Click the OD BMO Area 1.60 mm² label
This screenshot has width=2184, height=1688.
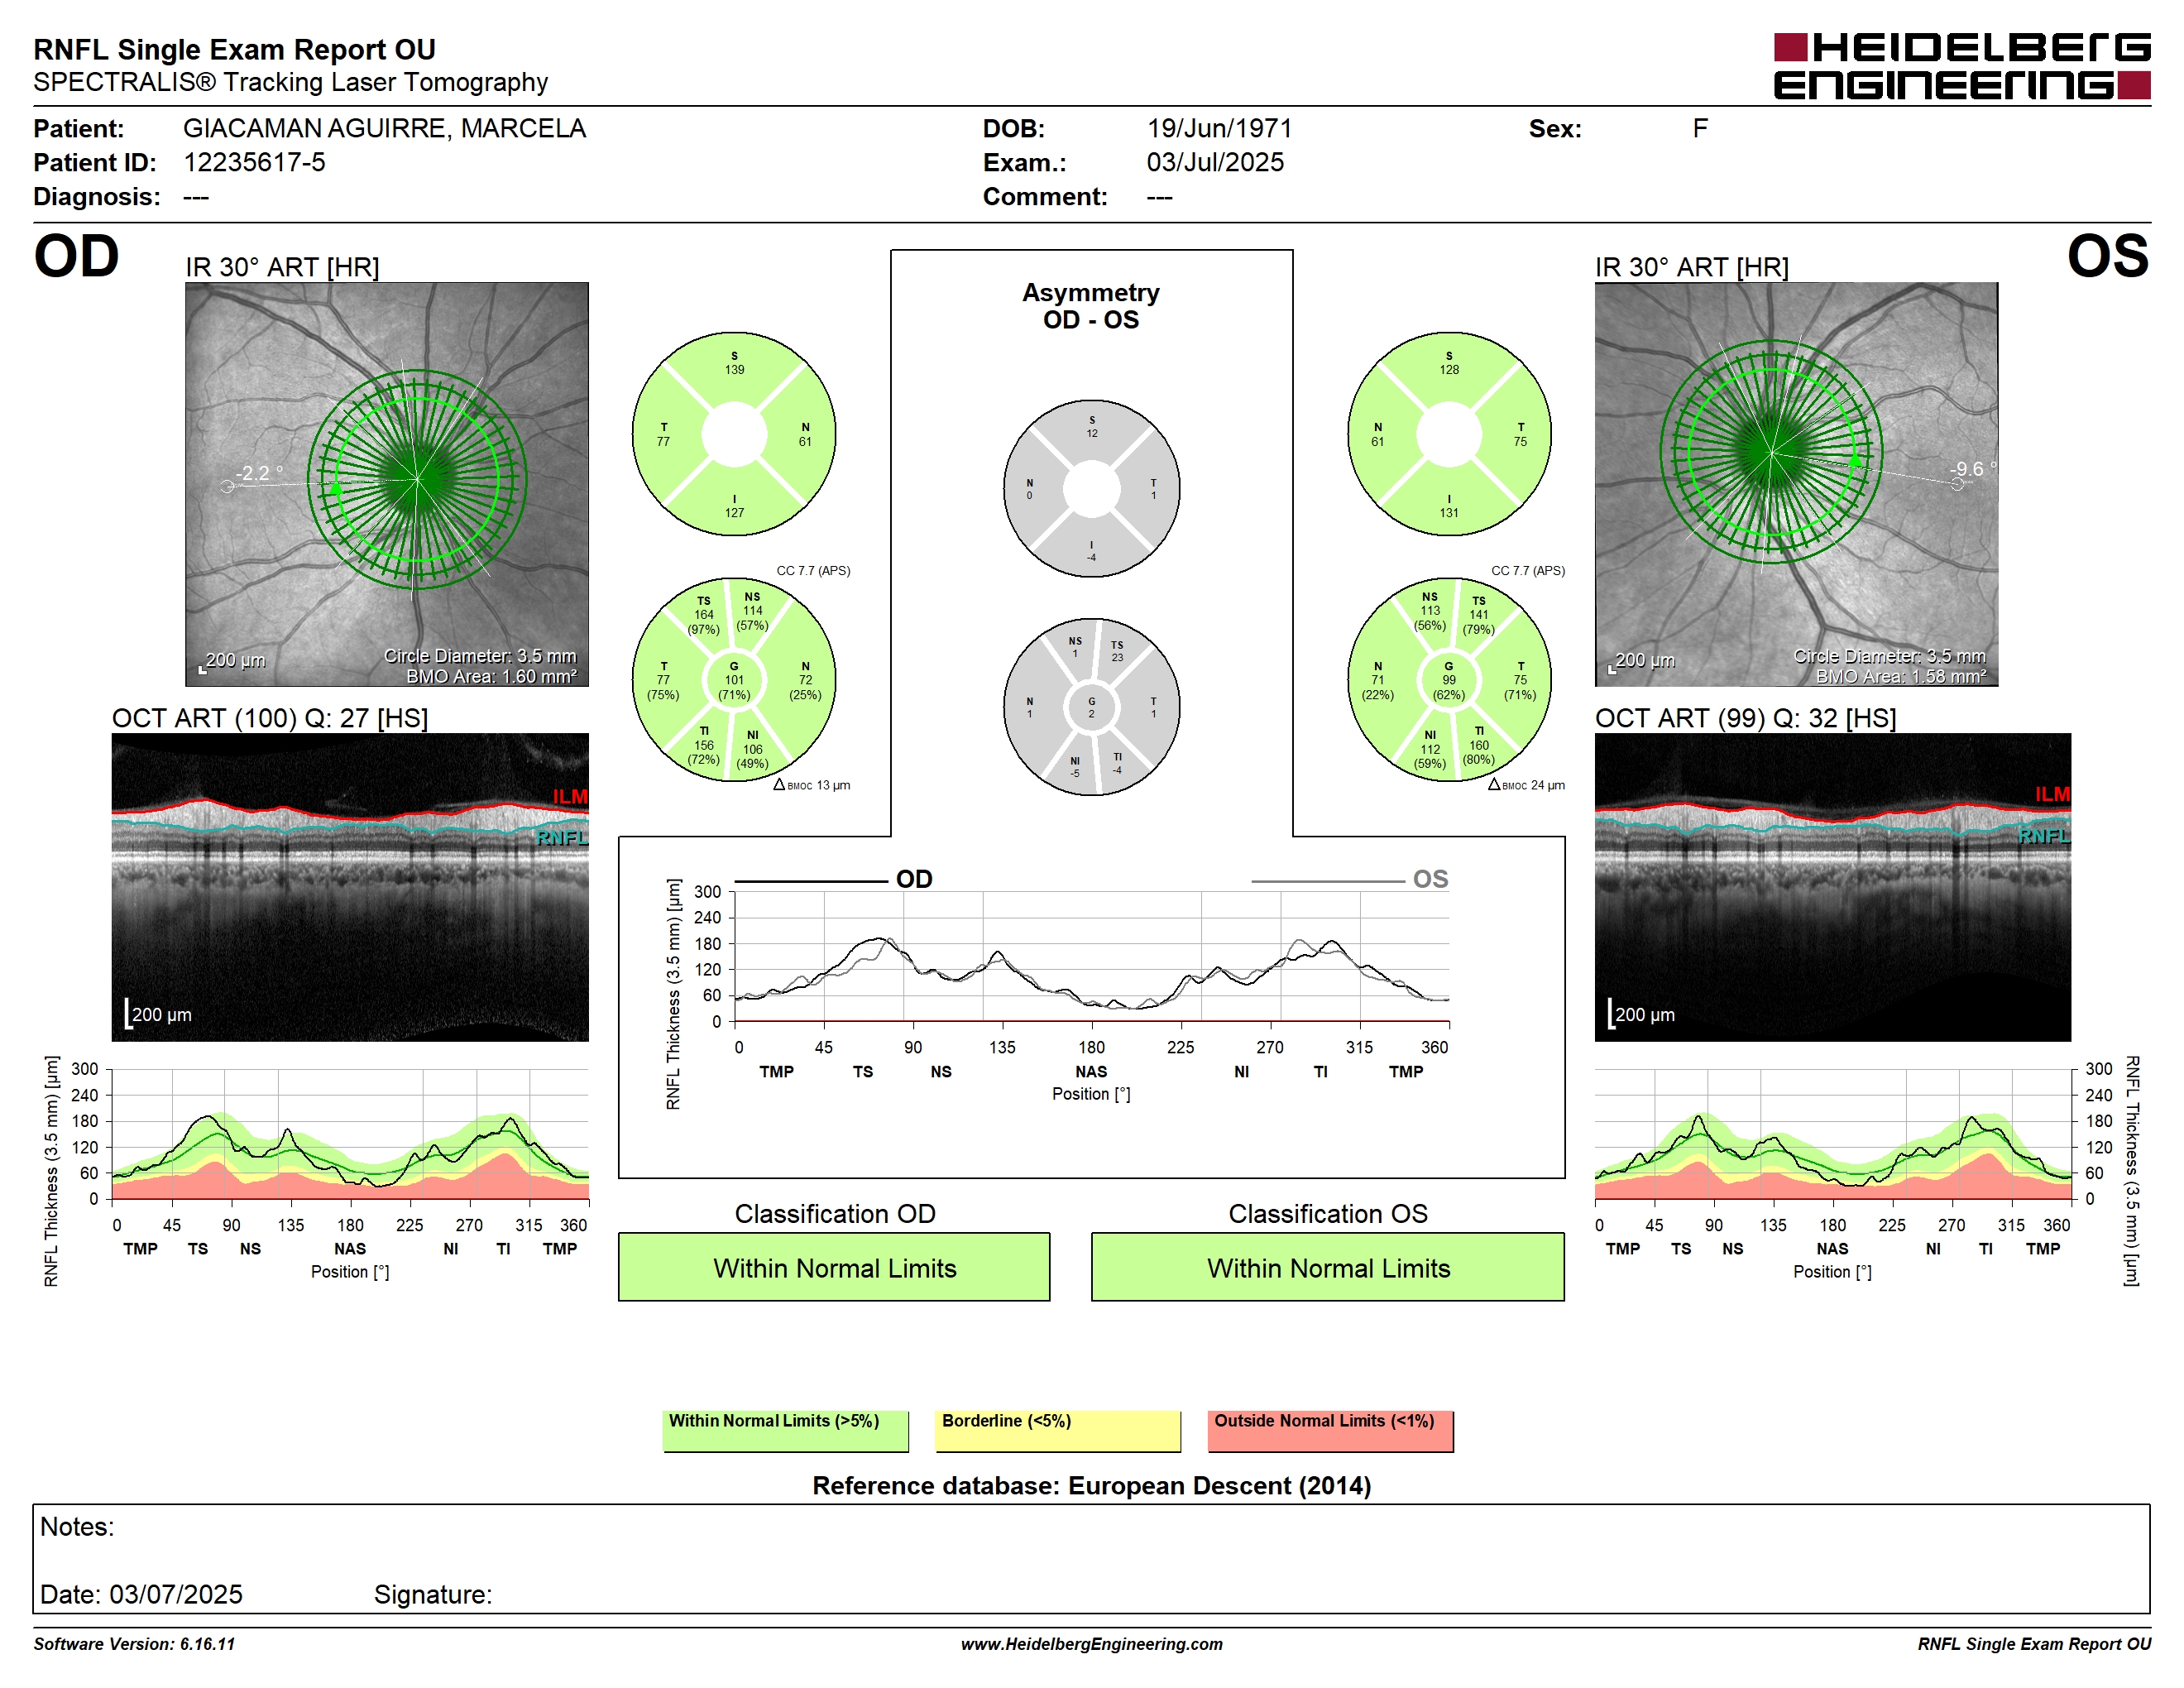[491, 676]
